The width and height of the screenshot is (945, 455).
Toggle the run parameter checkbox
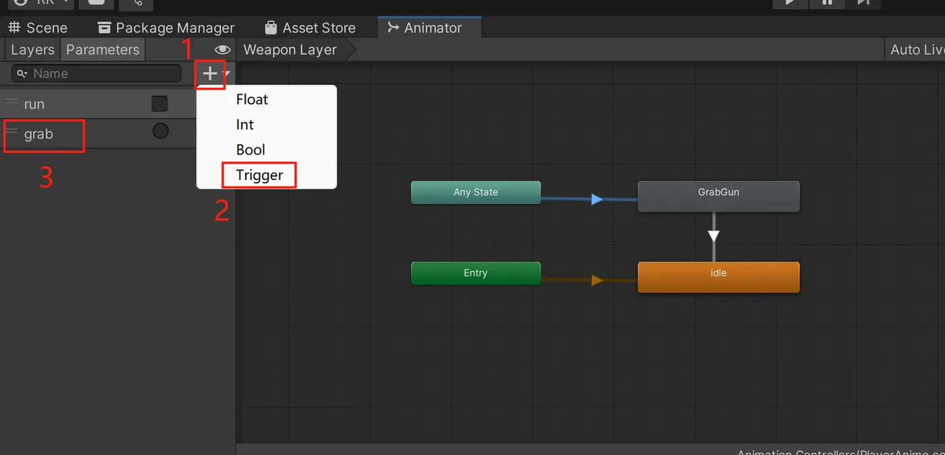pos(159,104)
